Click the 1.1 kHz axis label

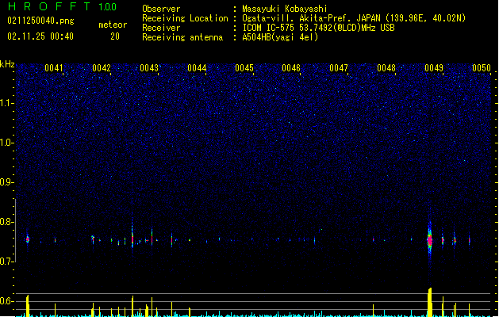(6, 103)
